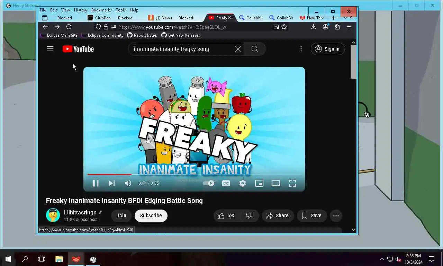Show hidden system tray icons
This screenshot has height=266, width=443.
[x=382, y=259]
